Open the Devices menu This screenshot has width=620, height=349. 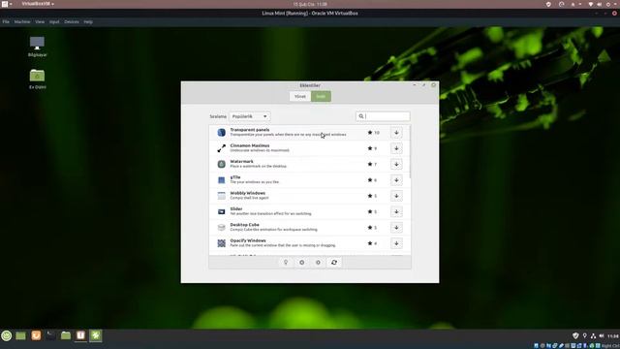[72, 21]
